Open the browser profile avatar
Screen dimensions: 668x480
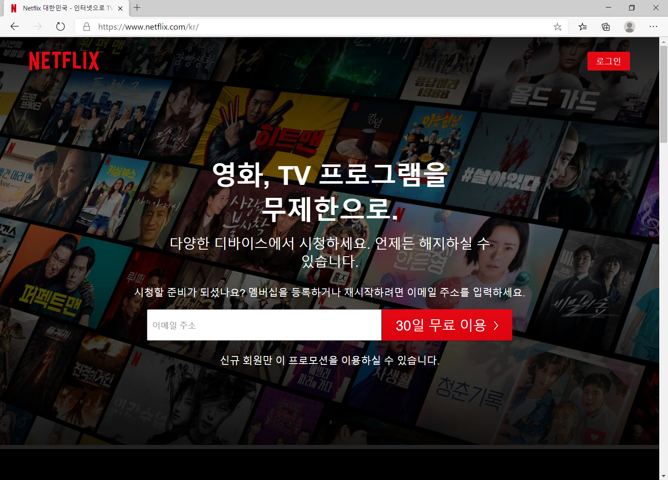(630, 27)
